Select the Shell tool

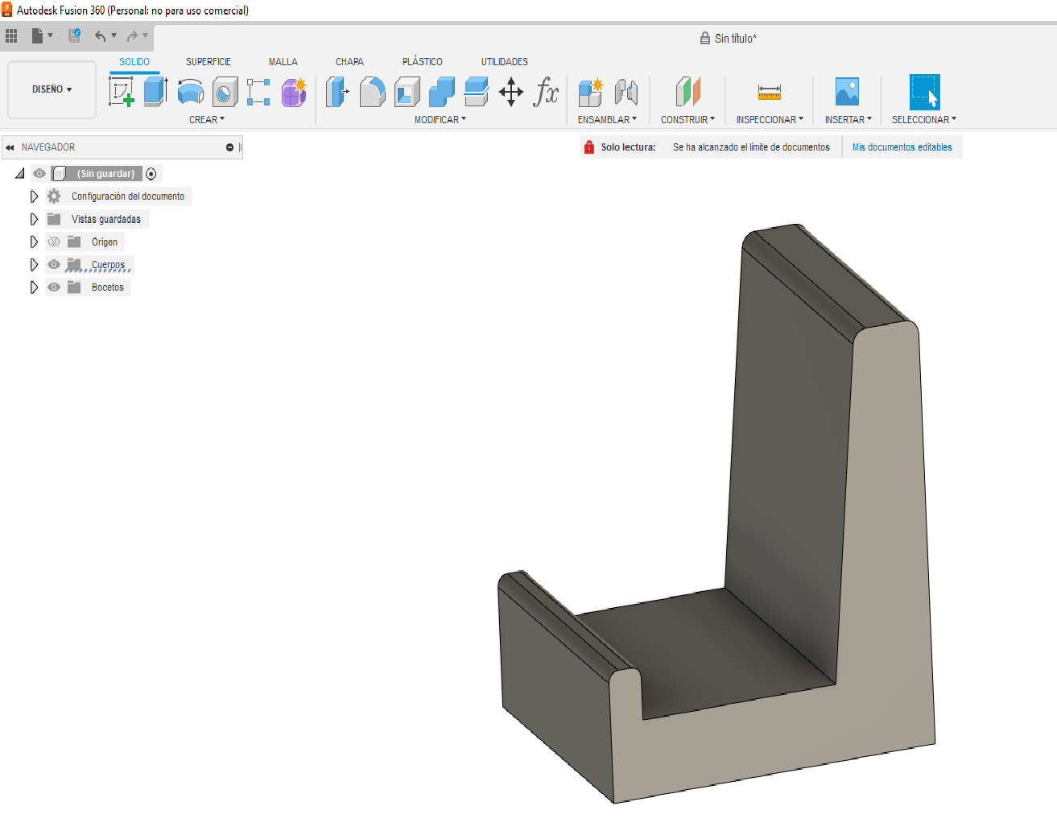coord(407,92)
